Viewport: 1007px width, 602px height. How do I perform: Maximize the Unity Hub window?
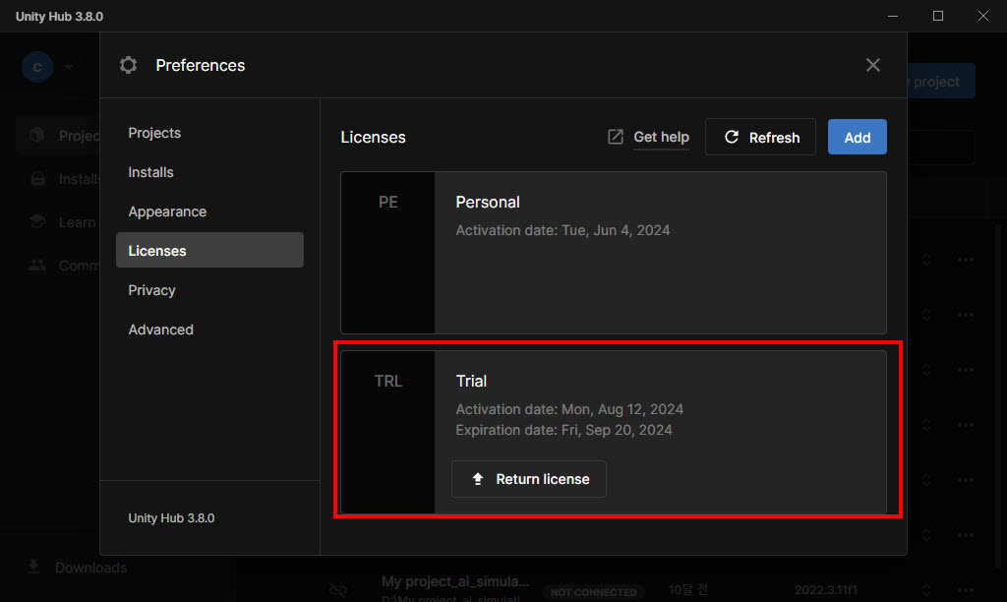937,16
